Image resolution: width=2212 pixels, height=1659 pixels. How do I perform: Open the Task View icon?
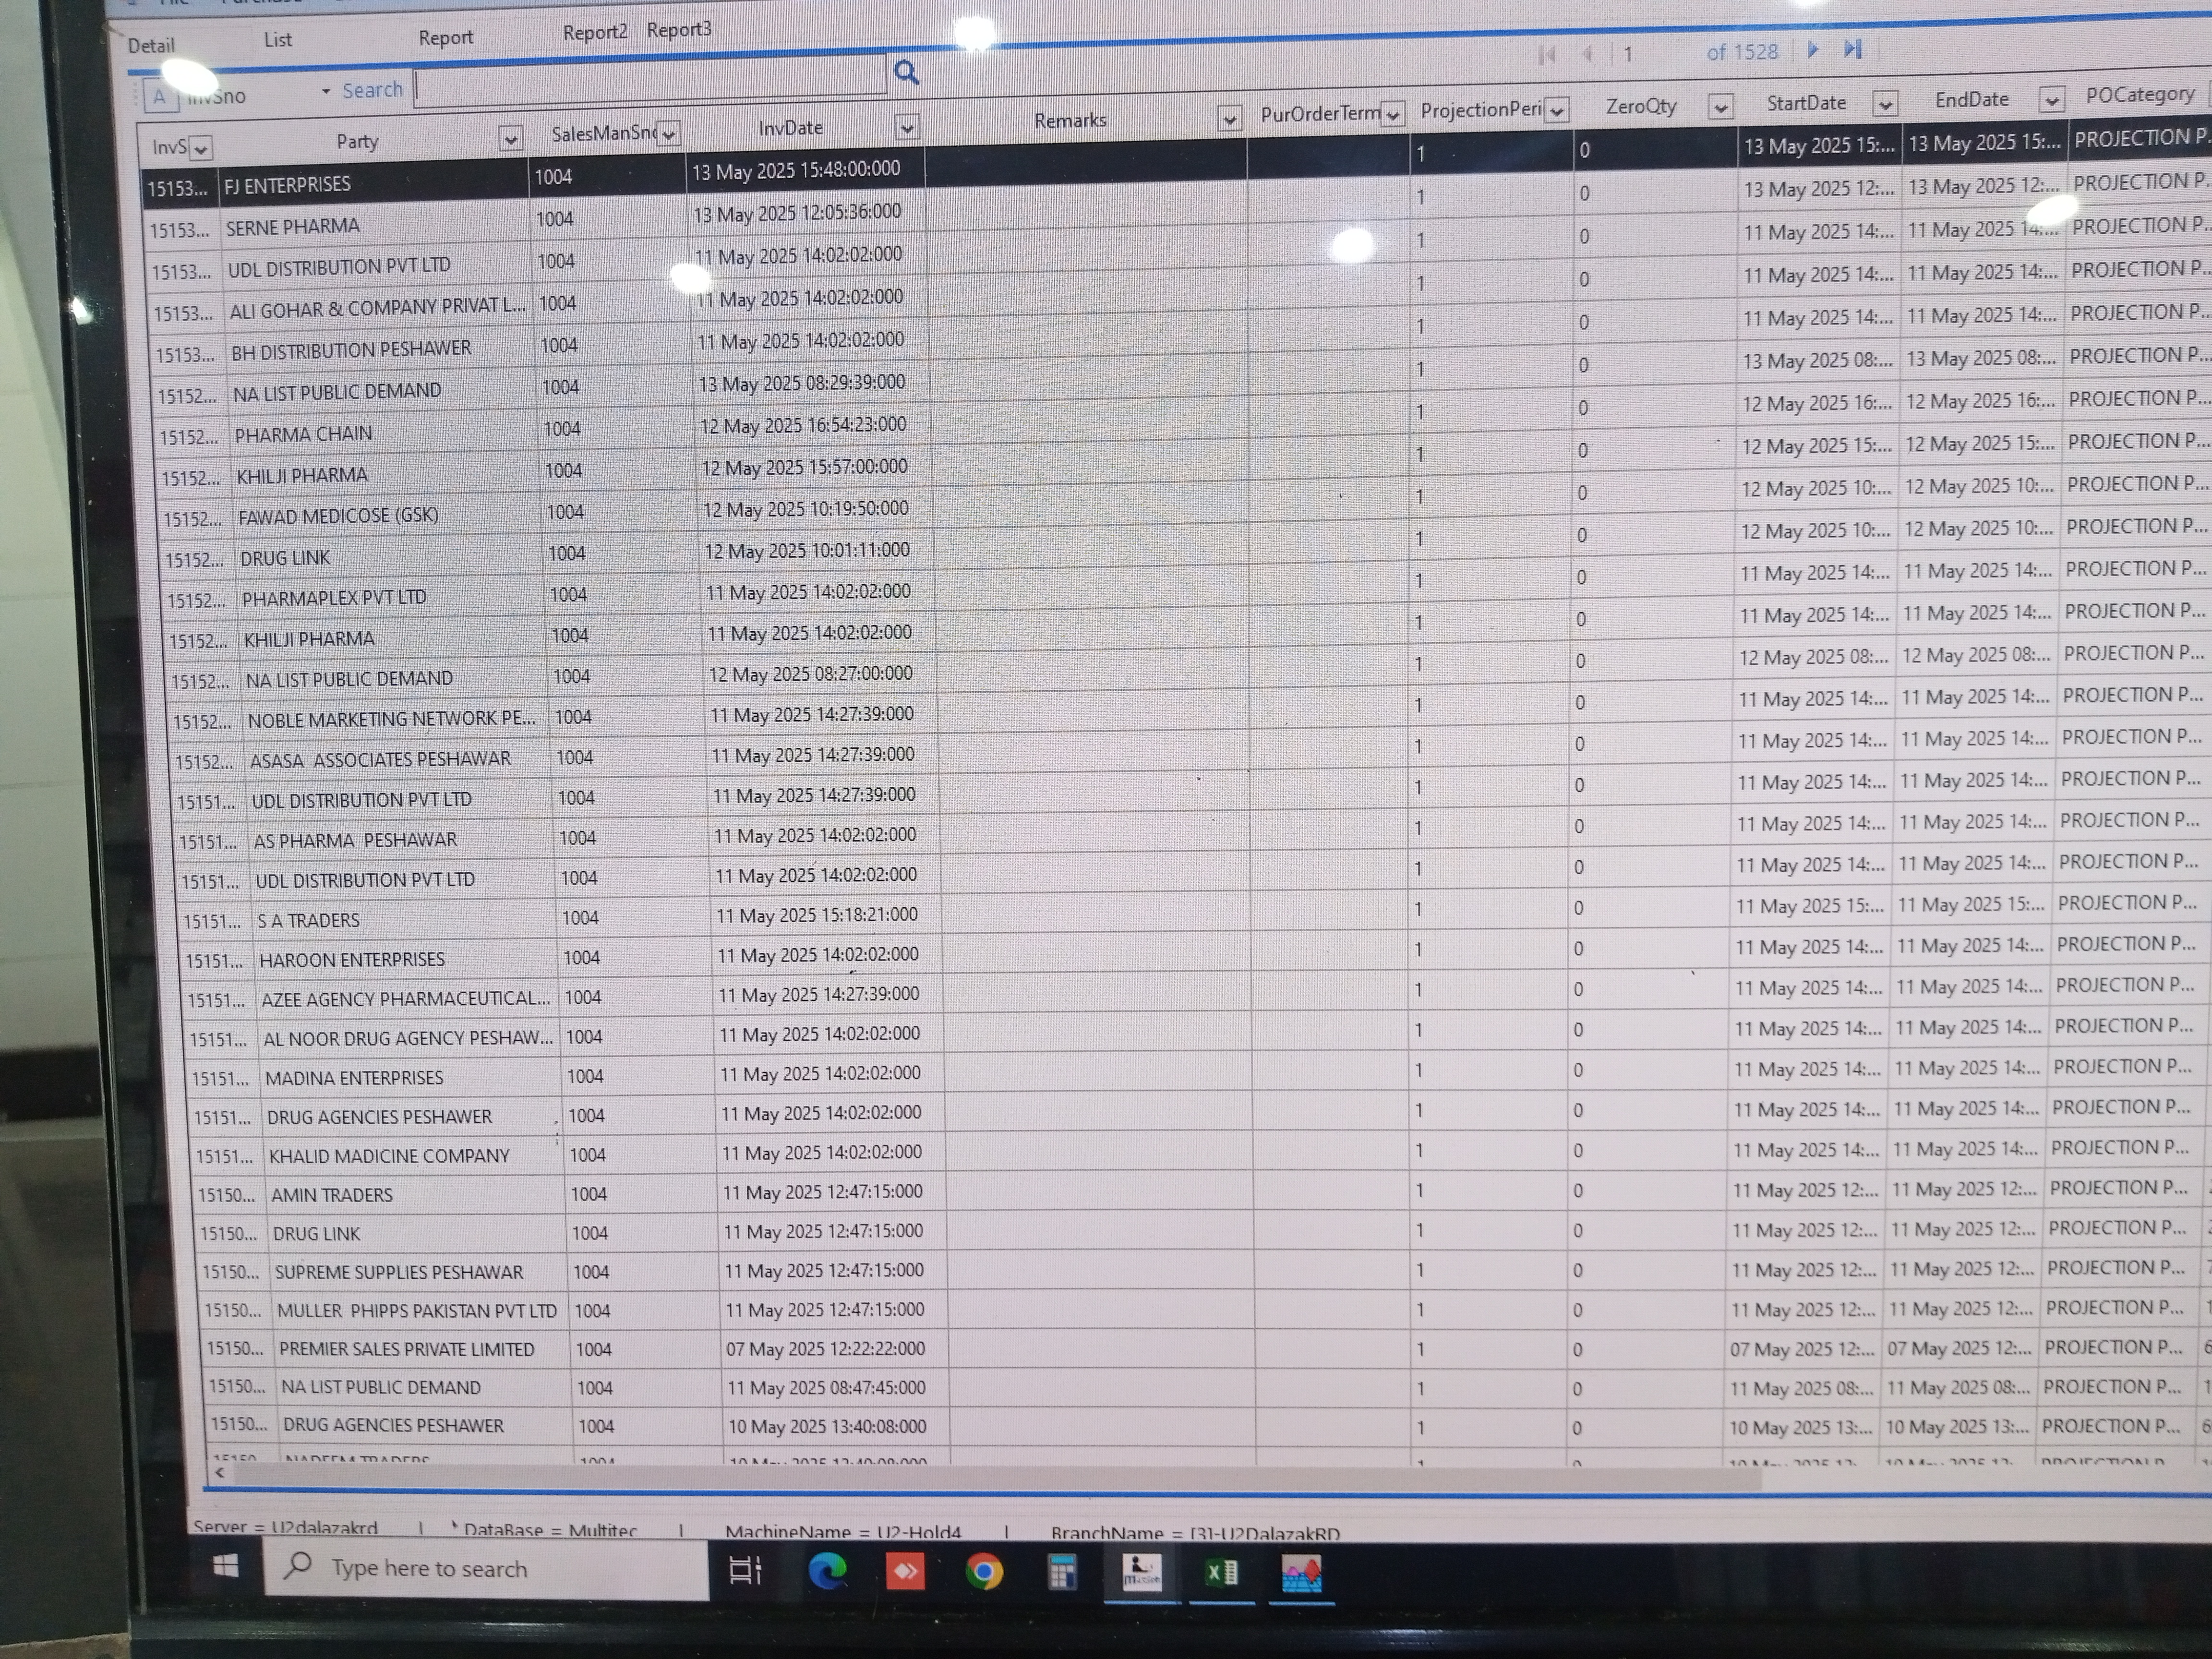[746, 1571]
